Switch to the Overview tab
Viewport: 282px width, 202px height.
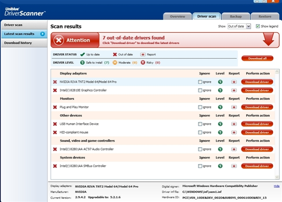tap(178, 16)
